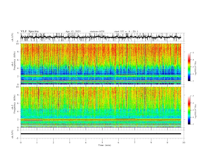This screenshot has width=207, height=160.
Task: Click time-axis tick label "1"
Action: (37, 142)
